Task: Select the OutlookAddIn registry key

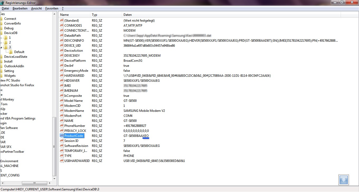Action: click(14, 66)
